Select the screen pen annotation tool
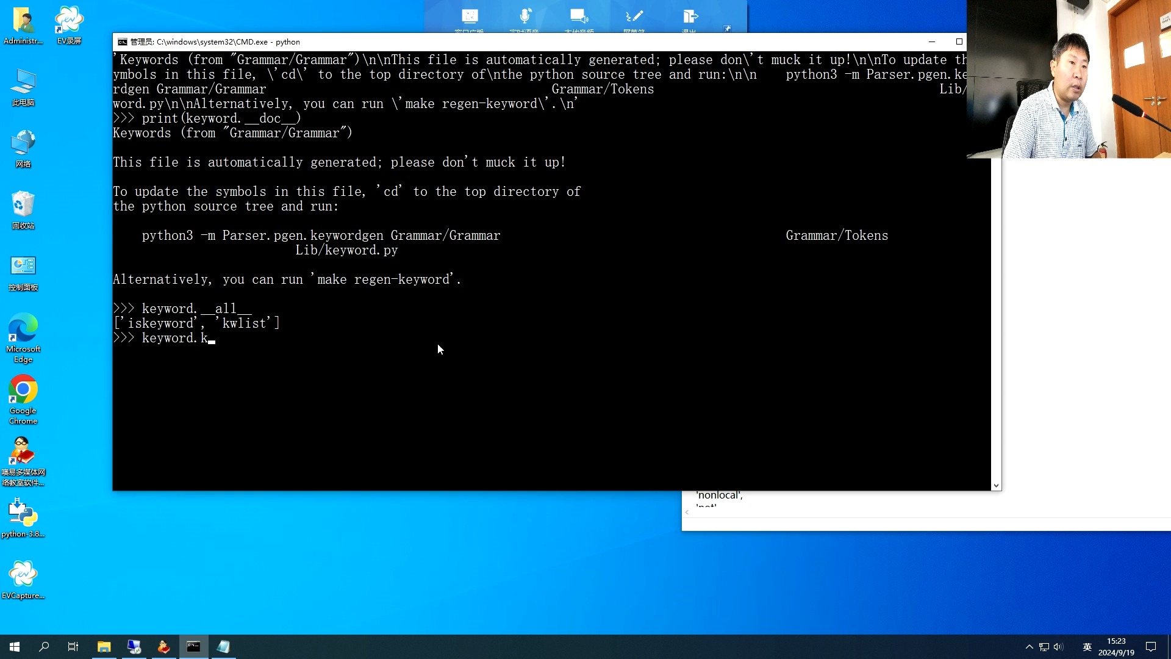 634,16
